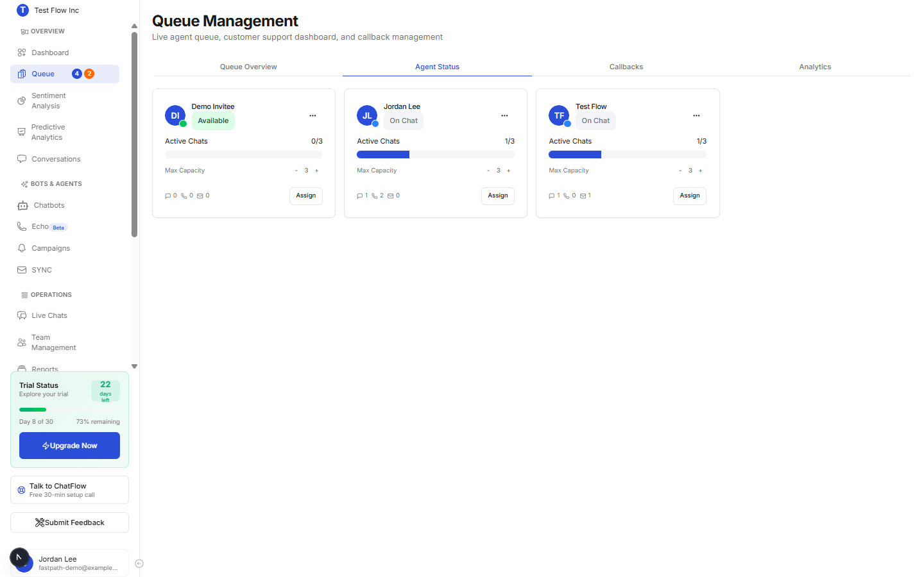This screenshot has width=924, height=577.
Task: Click Test Flow's On Chat status badge
Action: click(x=595, y=121)
